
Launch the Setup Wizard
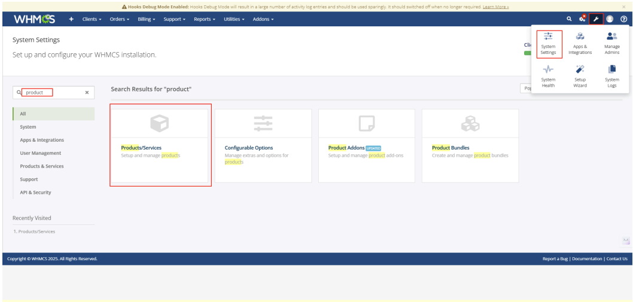(580, 77)
